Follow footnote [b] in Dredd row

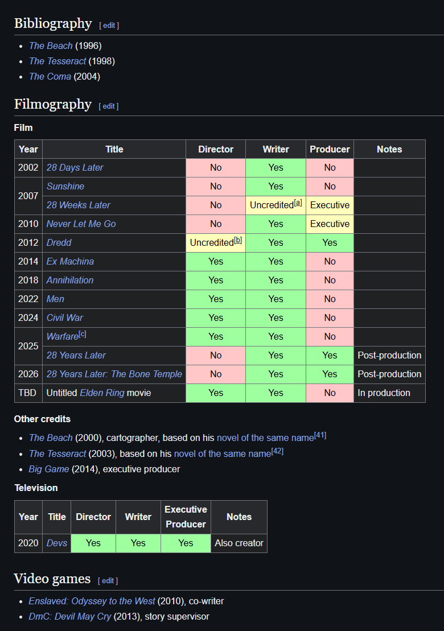238,240
